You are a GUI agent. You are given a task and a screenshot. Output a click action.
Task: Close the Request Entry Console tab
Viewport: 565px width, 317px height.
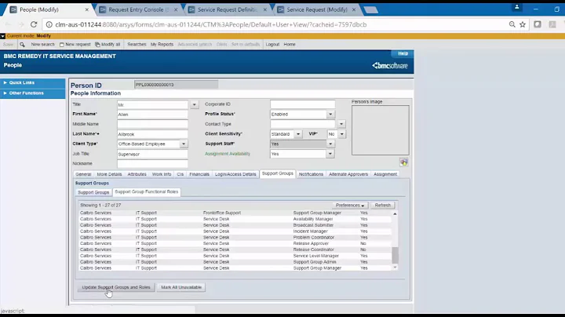pos(176,9)
